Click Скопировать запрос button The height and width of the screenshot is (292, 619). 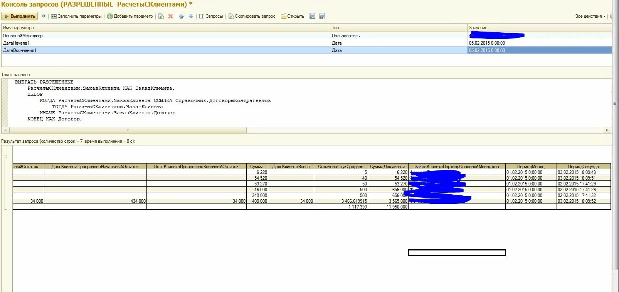pyautogui.click(x=252, y=16)
